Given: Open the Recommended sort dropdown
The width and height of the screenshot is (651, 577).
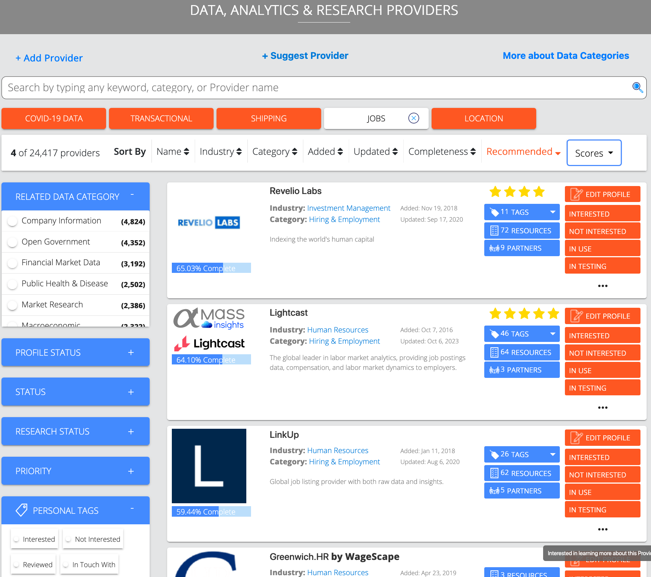Looking at the screenshot, I should tap(523, 152).
